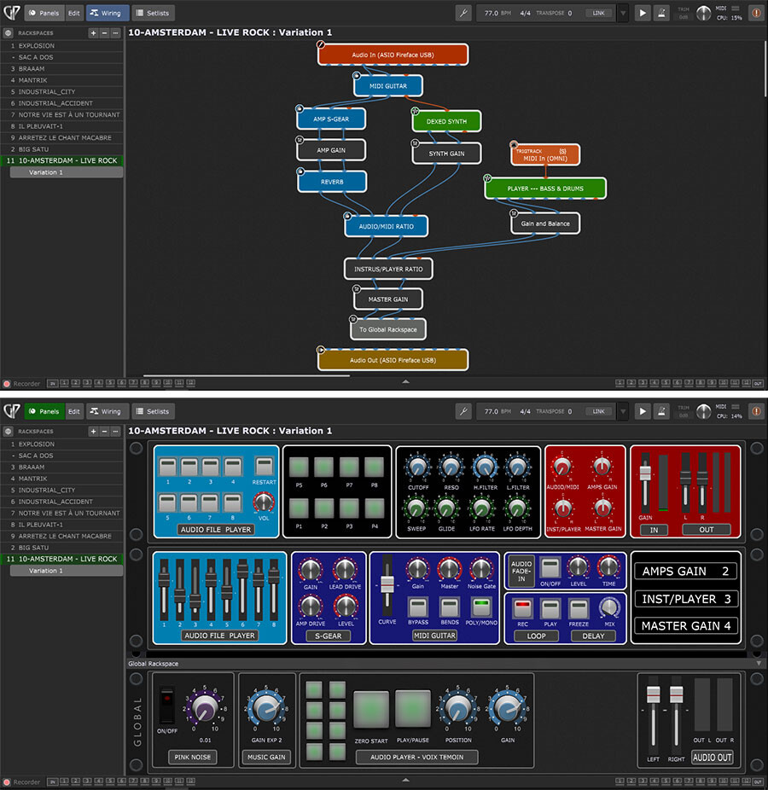Toggle the BENDS switch in MIDI GUITAR panel
This screenshot has width=768, height=790.
pos(450,607)
